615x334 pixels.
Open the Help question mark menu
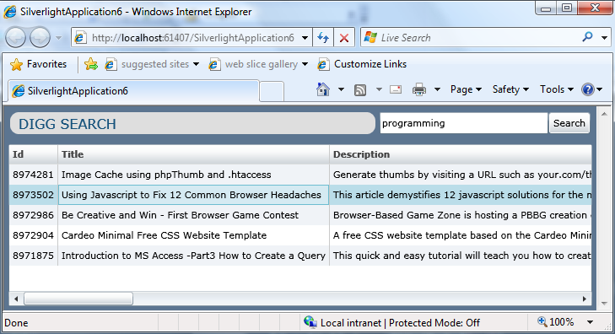coord(592,89)
